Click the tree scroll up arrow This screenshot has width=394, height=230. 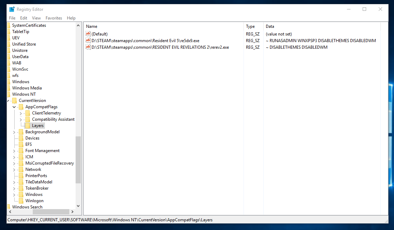(x=78, y=25)
